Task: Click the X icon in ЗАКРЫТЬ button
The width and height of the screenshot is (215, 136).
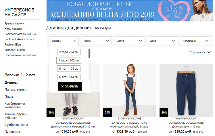Action: tap(62, 86)
